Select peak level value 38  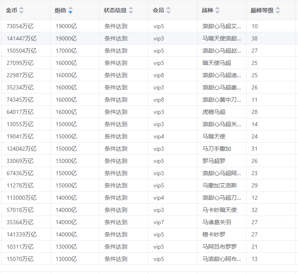pyautogui.click(x=255, y=38)
